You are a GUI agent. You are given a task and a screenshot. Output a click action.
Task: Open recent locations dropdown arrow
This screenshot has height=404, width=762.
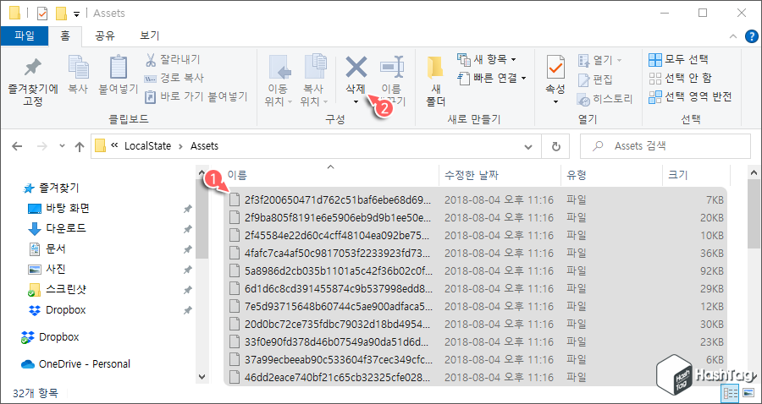pyautogui.click(x=62, y=146)
